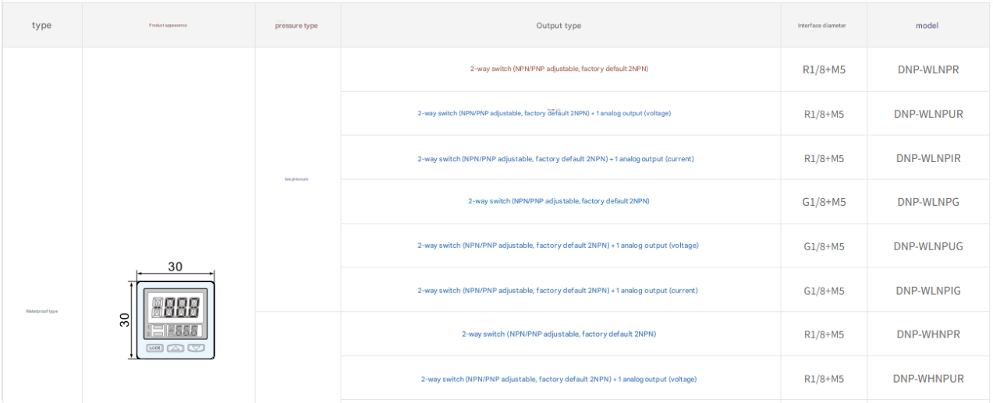Screen dimensions: 993x403
Task: Choose model DNP-WLNPIG
Action: 928,291
